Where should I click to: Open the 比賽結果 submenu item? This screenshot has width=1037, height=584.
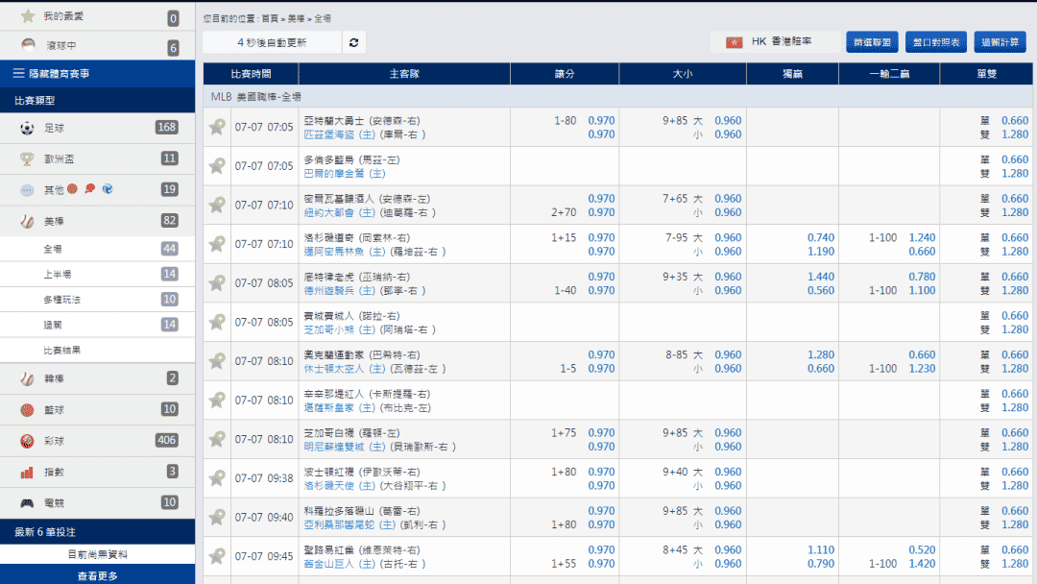click(x=98, y=350)
